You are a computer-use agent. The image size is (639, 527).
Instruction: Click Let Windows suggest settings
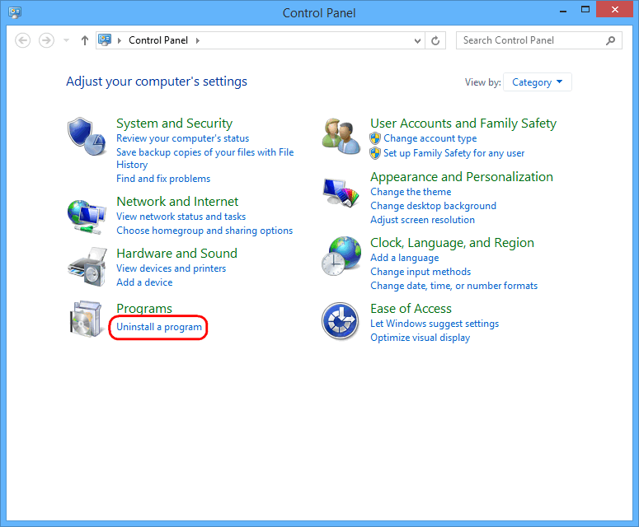[x=435, y=324]
